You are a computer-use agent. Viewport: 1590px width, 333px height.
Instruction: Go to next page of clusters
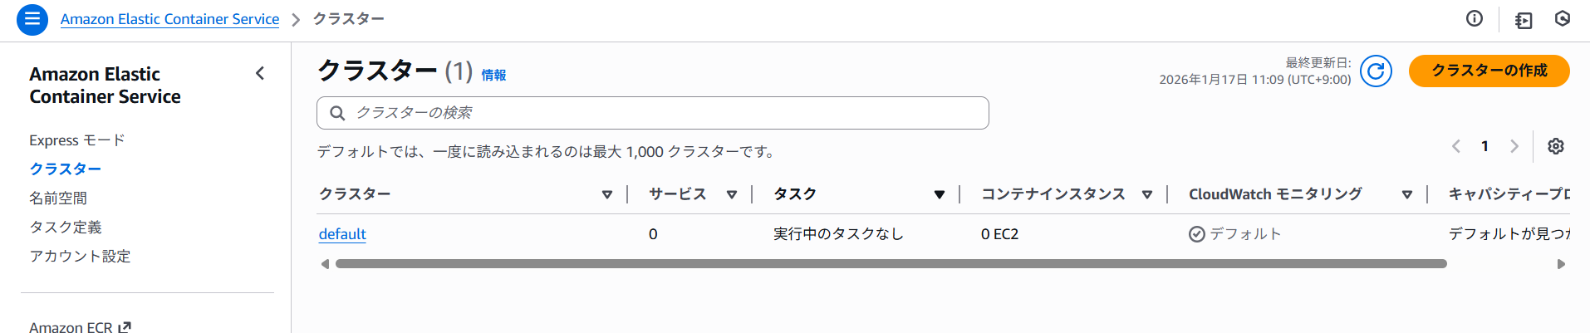pyautogui.click(x=1514, y=146)
